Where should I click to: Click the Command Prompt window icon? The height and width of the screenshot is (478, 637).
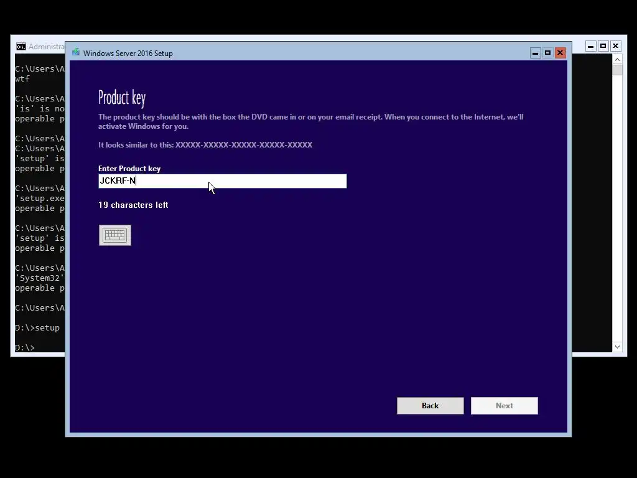(x=21, y=46)
